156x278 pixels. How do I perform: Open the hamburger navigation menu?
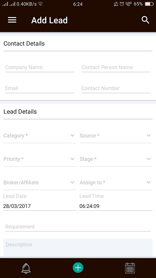coord(12,20)
